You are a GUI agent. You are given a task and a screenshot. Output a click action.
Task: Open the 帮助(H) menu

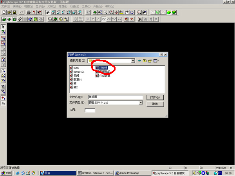click(x=110, y=6)
